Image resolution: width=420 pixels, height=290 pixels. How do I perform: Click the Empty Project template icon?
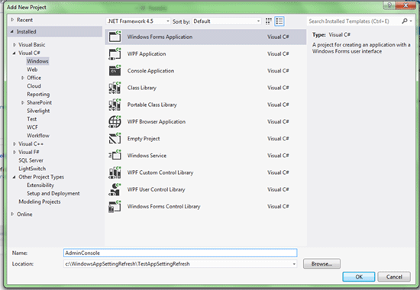(x=115, y=138)
